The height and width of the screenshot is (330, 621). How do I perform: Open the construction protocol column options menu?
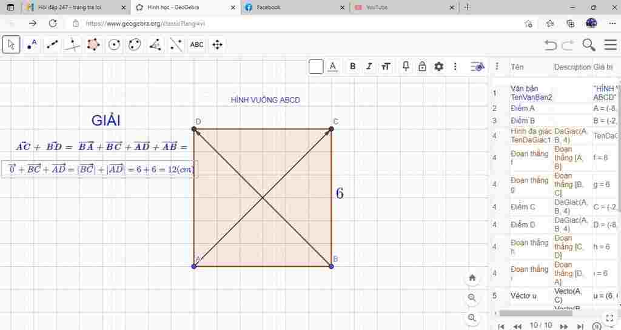point(497,67)
